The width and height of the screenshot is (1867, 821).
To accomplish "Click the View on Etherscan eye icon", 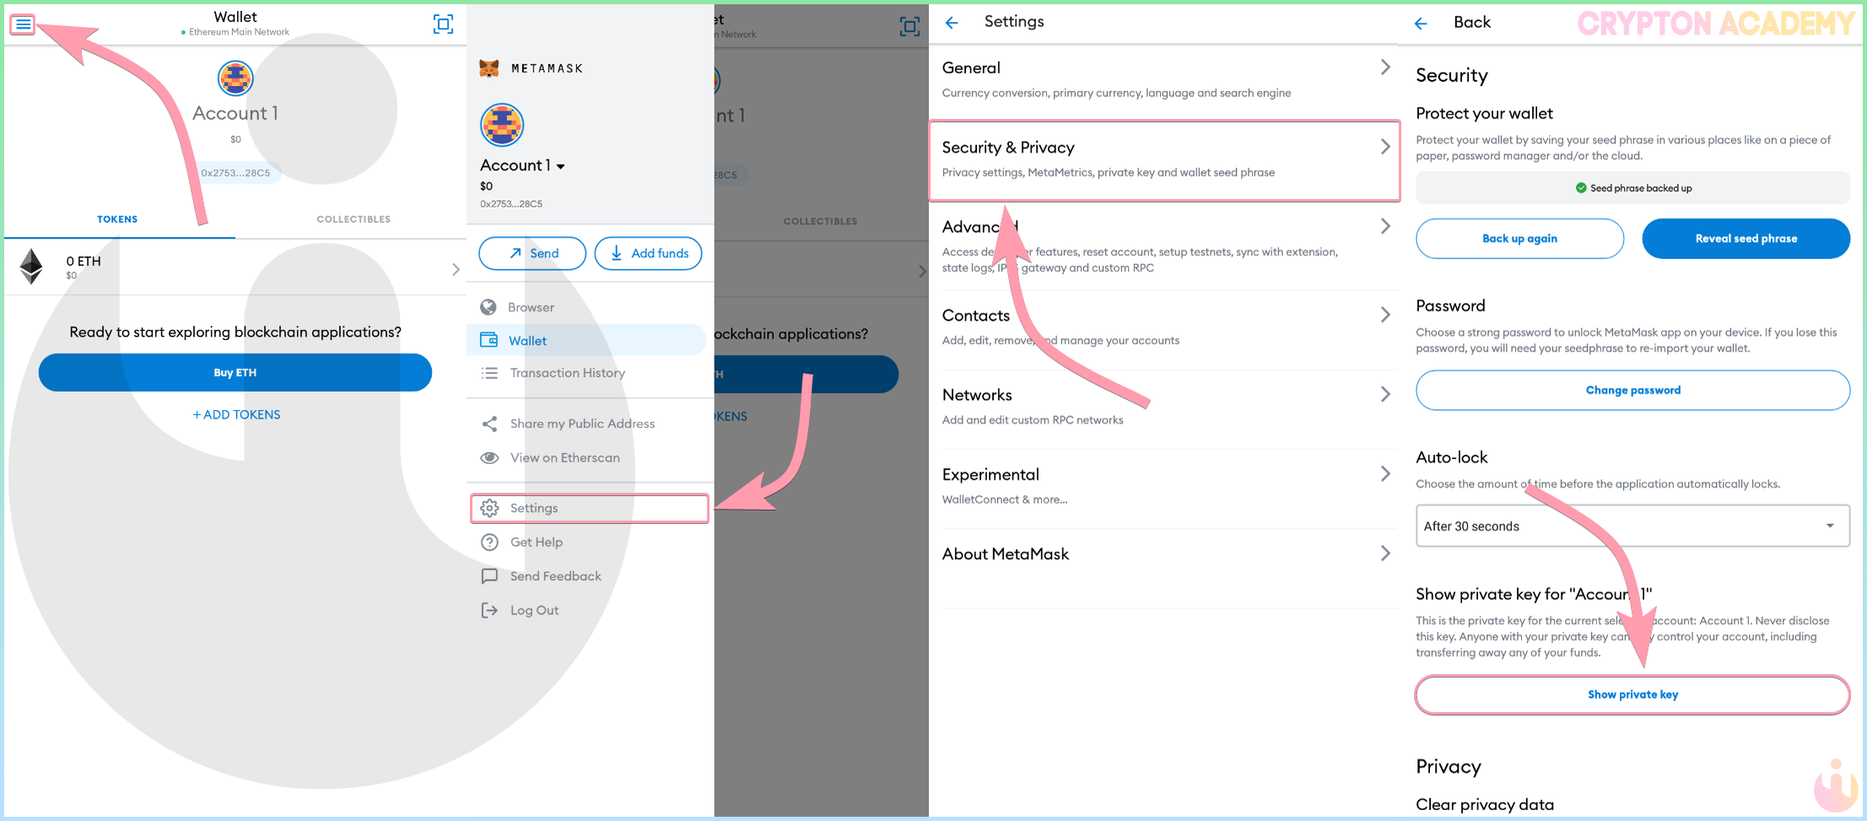I will point(489,457).
